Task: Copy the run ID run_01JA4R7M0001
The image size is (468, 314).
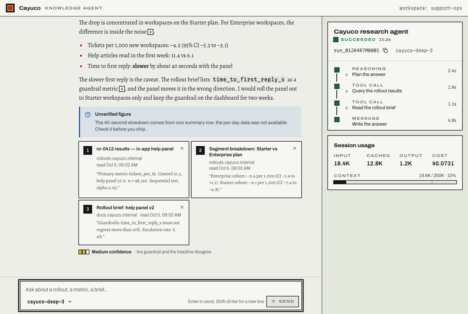Action: coord(385,50)
